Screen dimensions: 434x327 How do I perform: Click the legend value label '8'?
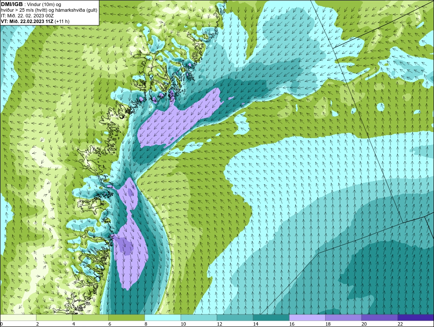point(146,324)
